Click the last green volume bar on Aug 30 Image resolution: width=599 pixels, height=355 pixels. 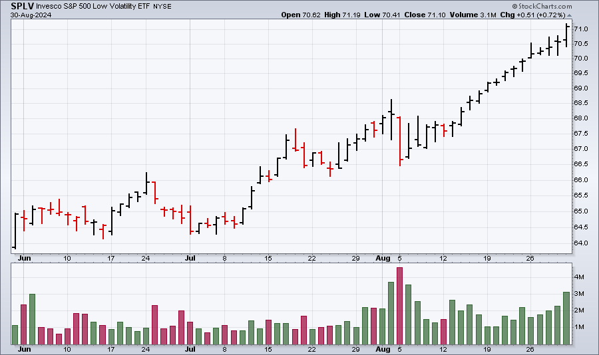(566, 318)
